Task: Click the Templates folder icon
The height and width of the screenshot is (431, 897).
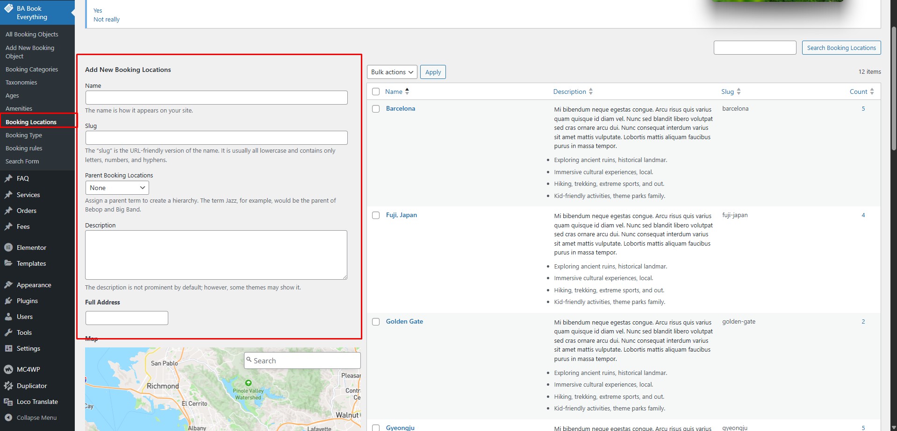Action: [8, 263]
